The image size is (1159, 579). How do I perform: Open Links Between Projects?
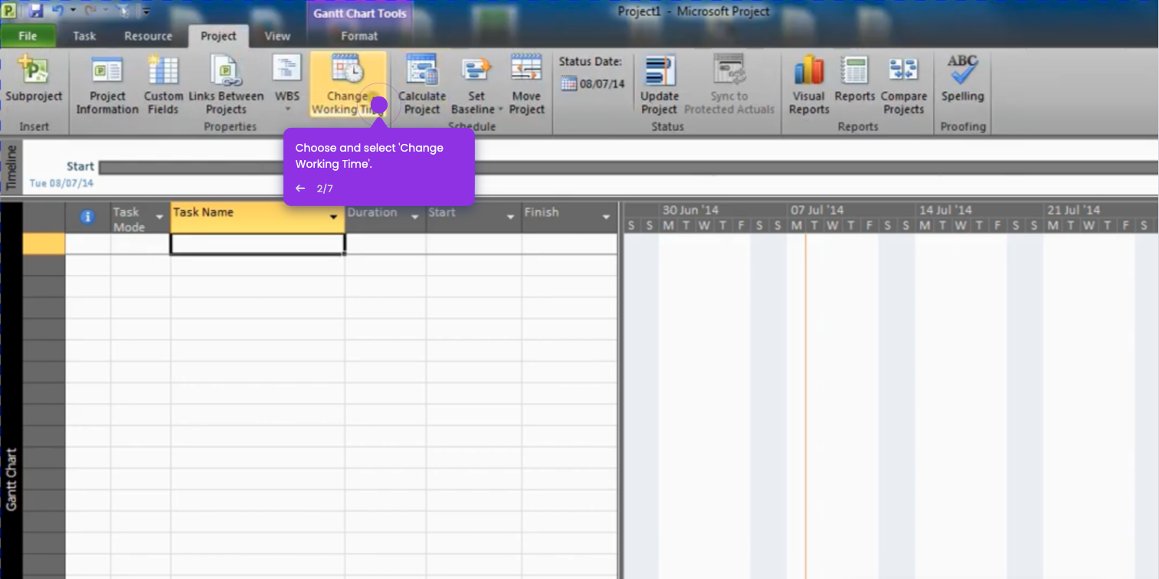pos(226,84)
